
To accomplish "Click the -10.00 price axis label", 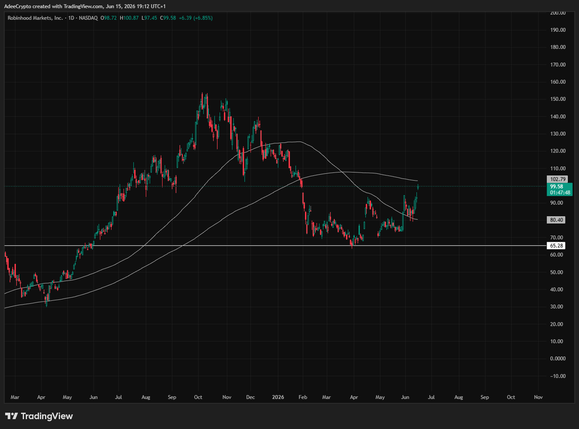I will coord(558,376).
